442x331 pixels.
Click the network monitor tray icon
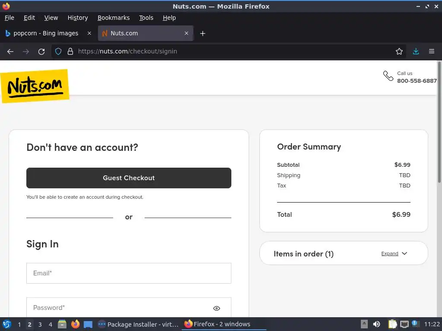click(x=404, y=324)
